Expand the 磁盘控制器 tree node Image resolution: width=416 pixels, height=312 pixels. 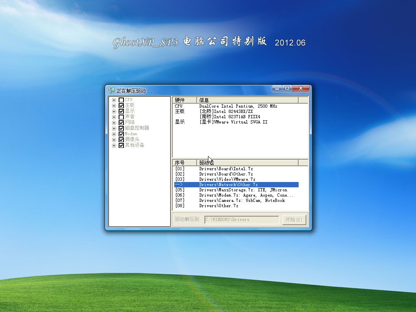click(x=114, y=128)
